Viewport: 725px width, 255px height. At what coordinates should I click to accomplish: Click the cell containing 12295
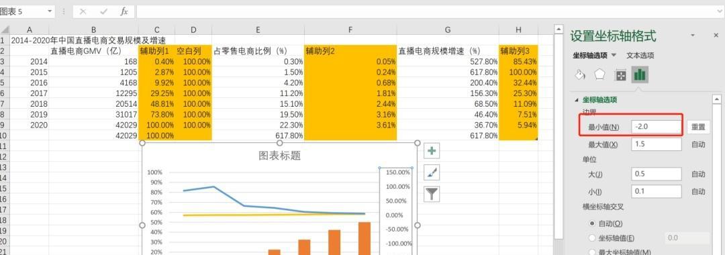(93, 93)
